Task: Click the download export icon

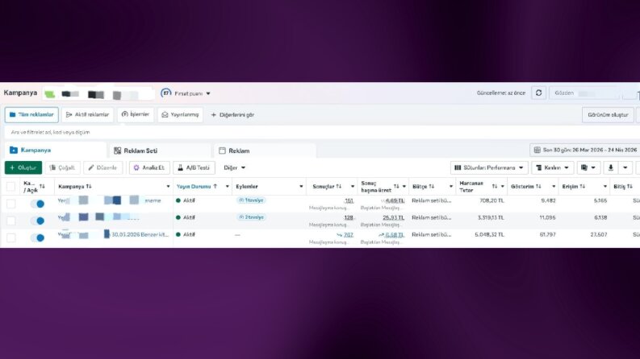Action: coord(611,167)
